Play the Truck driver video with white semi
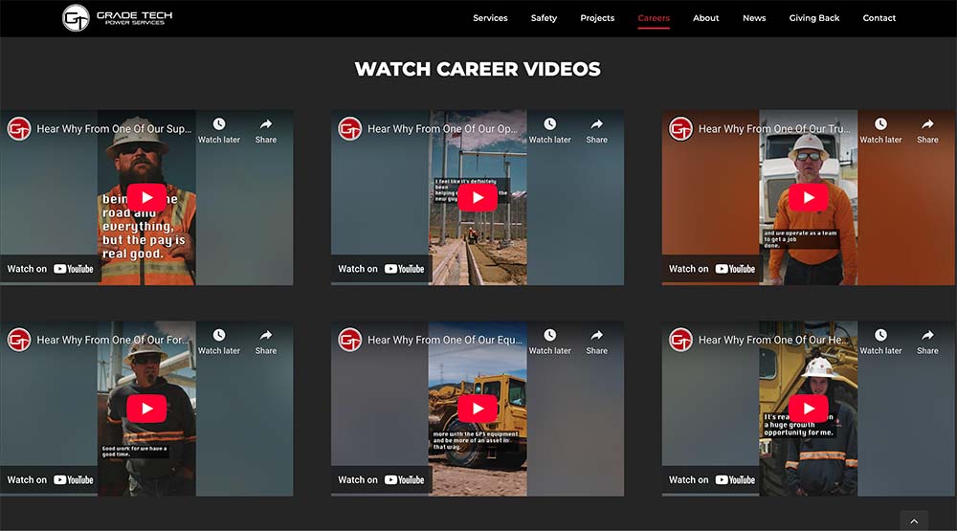Screen dimensions: 957x531 coord(809,197)
